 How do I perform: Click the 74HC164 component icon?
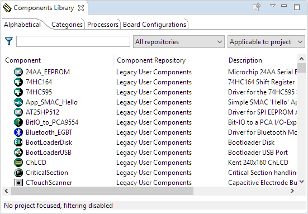18,82
